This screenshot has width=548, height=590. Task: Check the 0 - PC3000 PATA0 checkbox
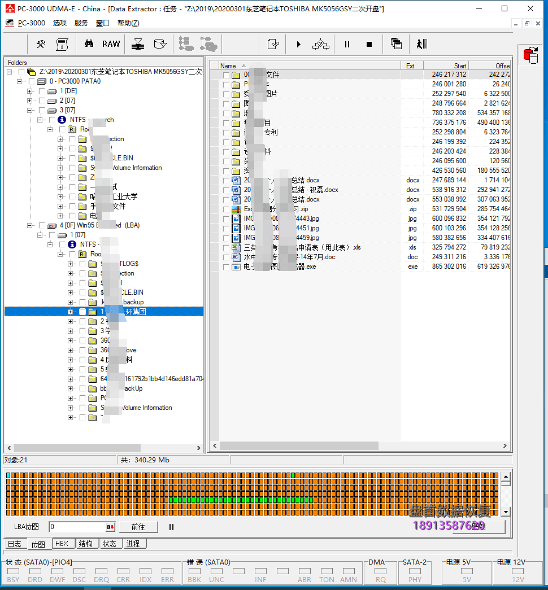[x=32, y=81]
